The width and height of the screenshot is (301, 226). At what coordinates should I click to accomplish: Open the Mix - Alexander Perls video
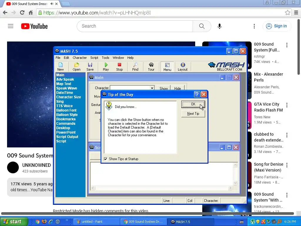pyautogui.click(x=268, y=77)
